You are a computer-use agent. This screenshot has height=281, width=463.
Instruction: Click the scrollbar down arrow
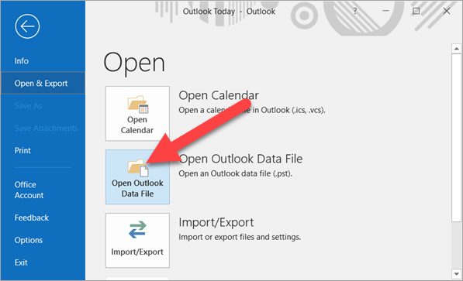click(x=457, y=273)
